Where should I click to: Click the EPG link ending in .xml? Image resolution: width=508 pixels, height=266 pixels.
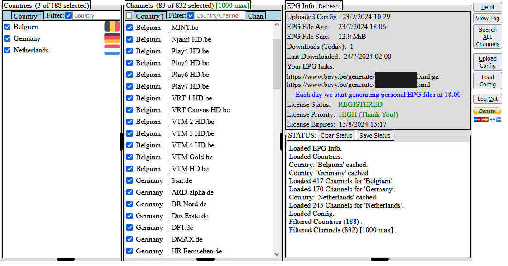coord(358,85)
